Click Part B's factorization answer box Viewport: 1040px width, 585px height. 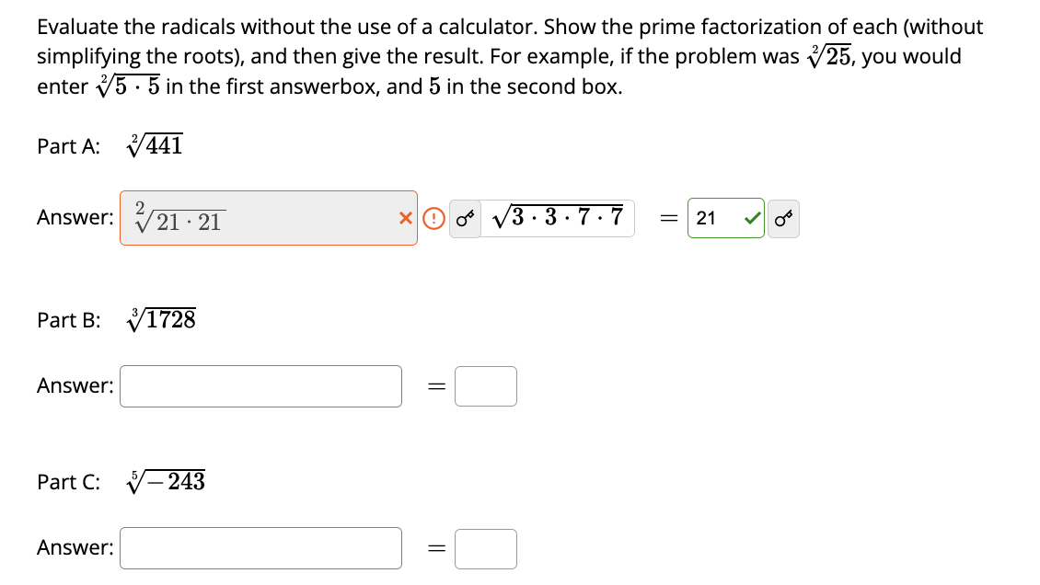(x=260, y=386)
